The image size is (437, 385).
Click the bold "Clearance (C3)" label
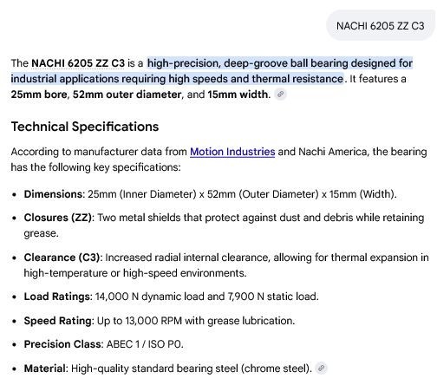point(62,258)
